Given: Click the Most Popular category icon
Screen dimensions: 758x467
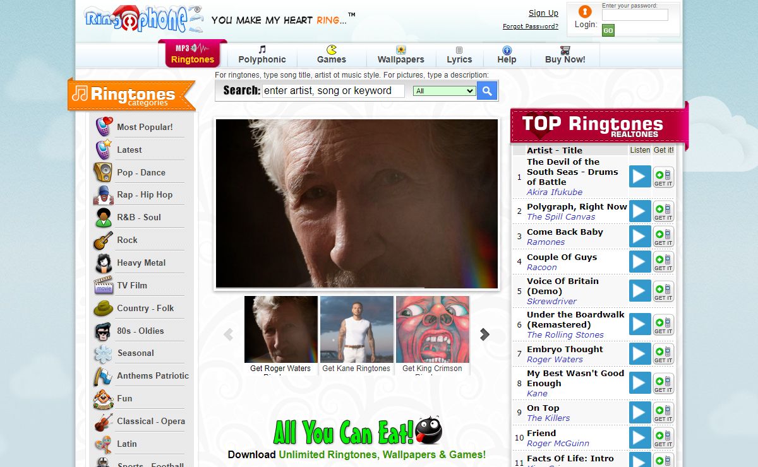Looking at the screenshot, I should click(104, 127).
